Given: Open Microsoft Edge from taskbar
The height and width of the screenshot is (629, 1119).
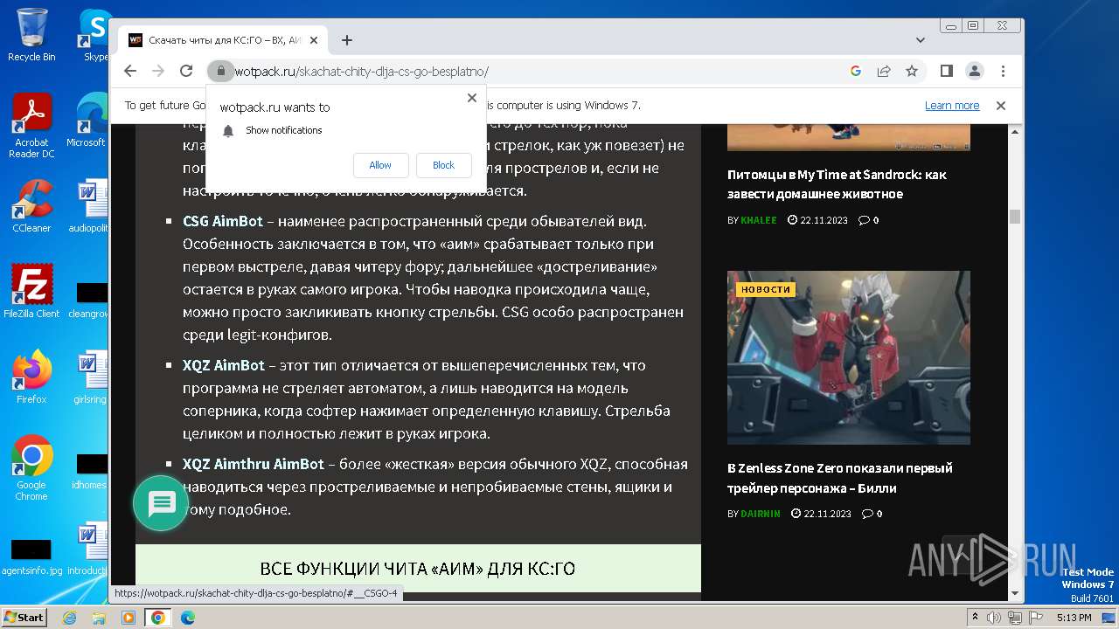Looking at the screenshot, I should coord(188,618).
